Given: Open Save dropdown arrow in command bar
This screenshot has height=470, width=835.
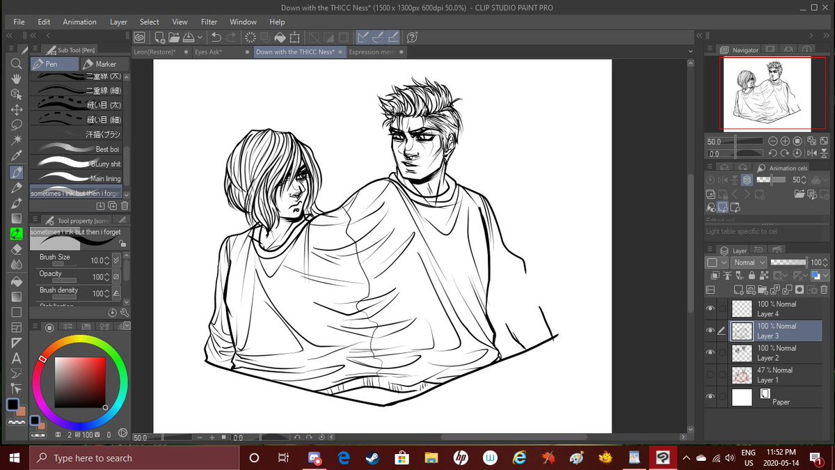Looking at the screenshot, I should pos(200,37).
